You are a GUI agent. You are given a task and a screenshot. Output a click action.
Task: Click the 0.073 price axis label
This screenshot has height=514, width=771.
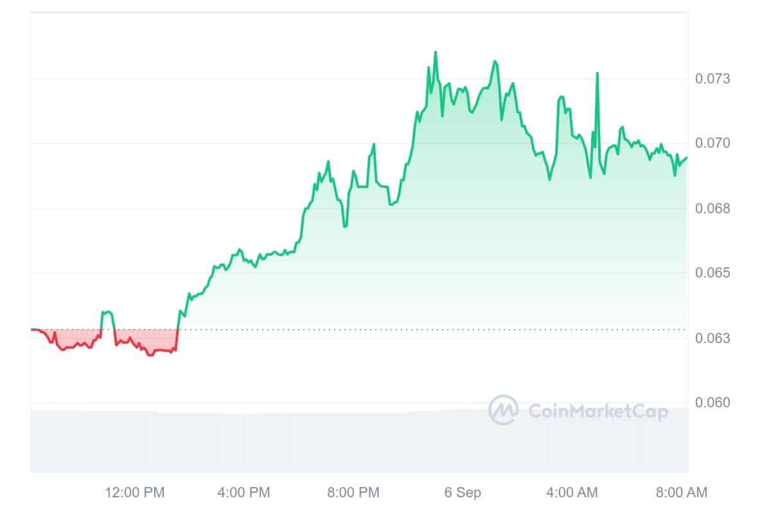[713, 79]
